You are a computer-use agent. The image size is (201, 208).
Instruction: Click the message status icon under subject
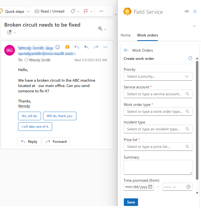tap(9, 32)
